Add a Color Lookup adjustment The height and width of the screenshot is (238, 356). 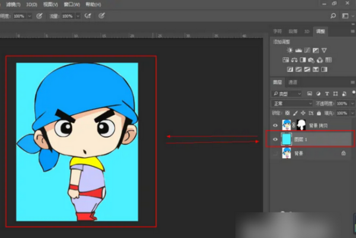click(329, 60)
